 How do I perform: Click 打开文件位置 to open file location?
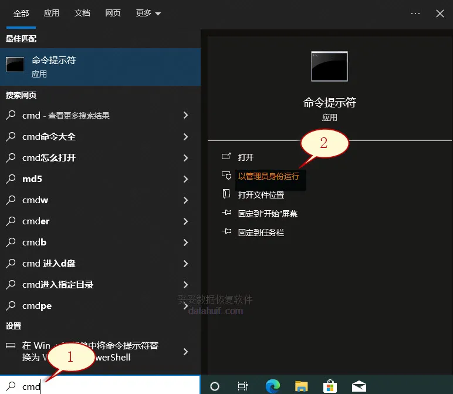tap(261, 195)
